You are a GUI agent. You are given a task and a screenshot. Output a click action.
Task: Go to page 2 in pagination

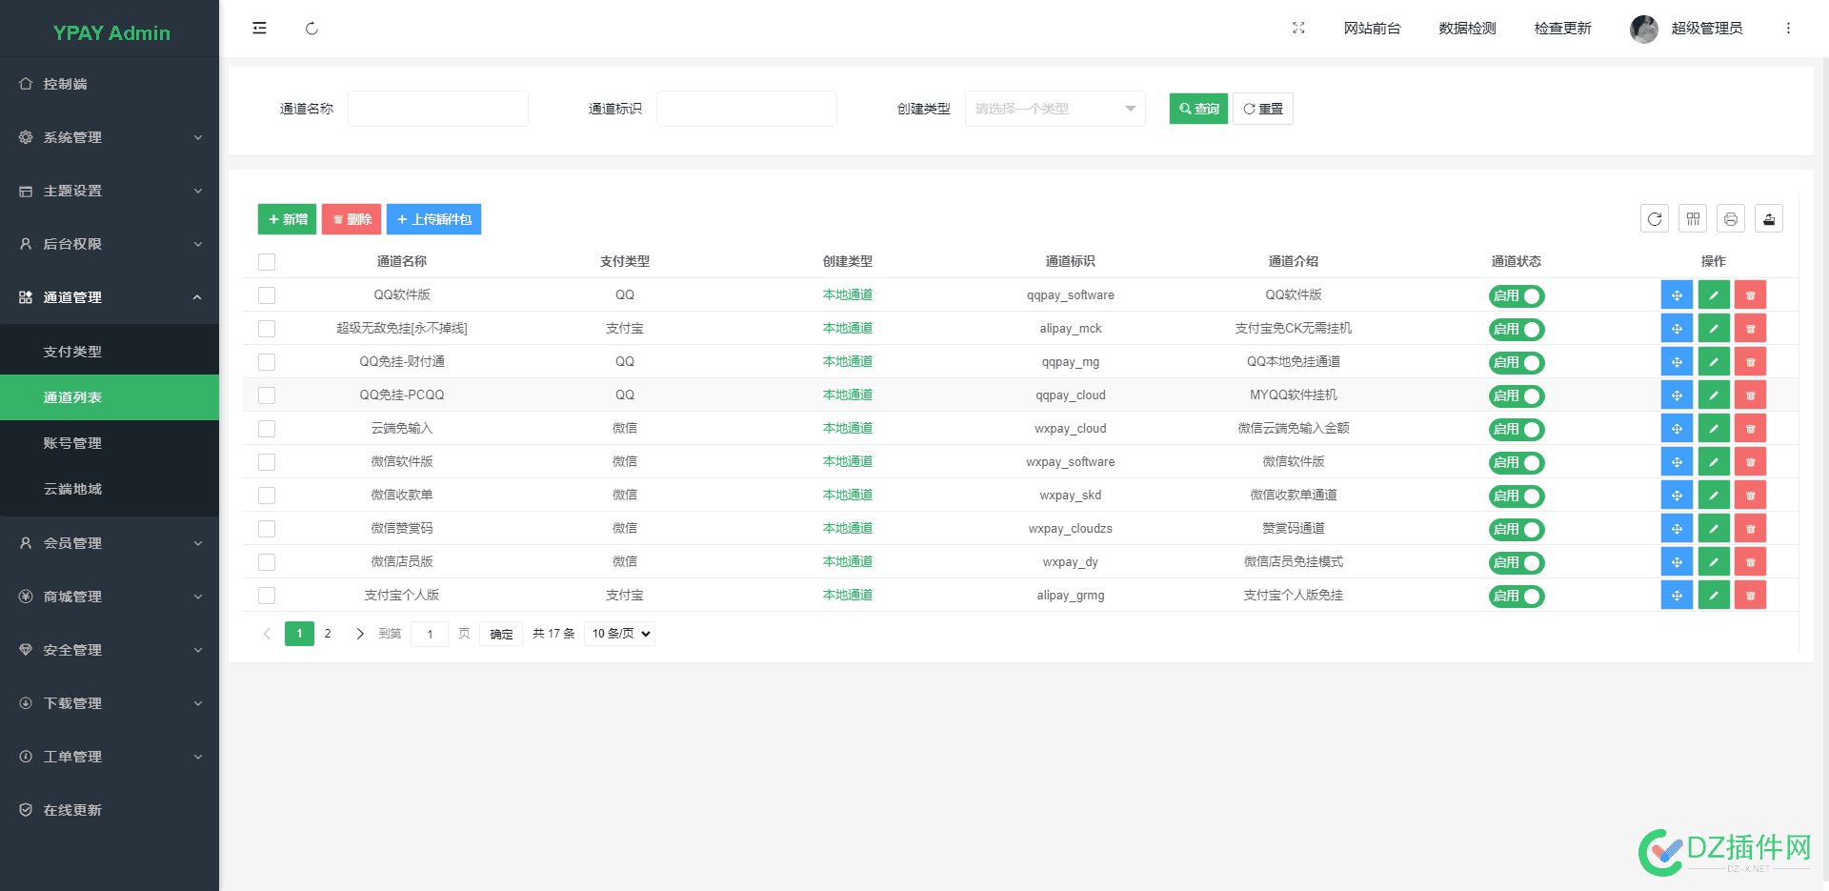(328, 634)
